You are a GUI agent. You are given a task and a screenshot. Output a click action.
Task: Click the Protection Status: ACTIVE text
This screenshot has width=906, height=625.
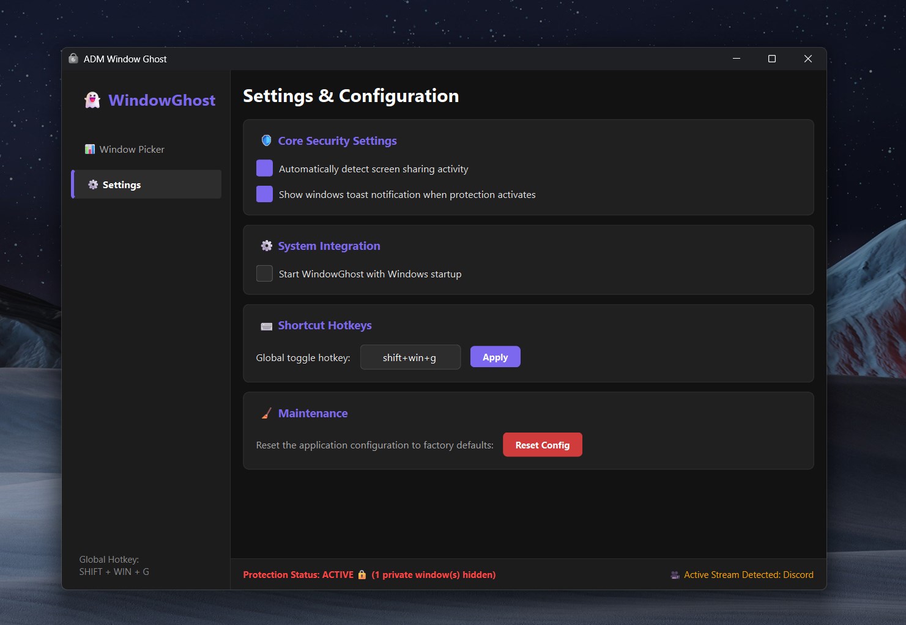(299, 575)
